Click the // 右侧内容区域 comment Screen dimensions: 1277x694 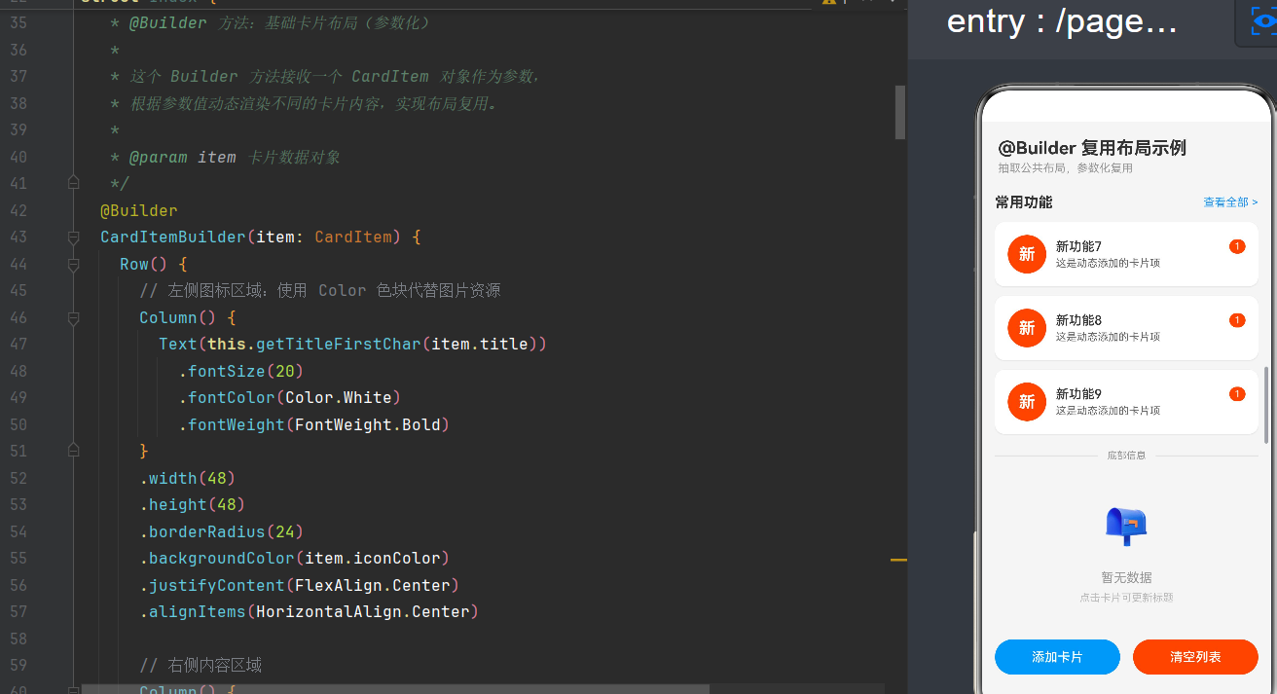point(201,666)
